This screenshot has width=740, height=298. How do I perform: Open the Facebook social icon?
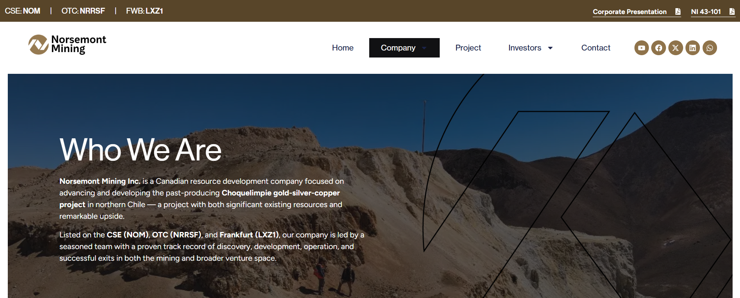coord(659,48)
